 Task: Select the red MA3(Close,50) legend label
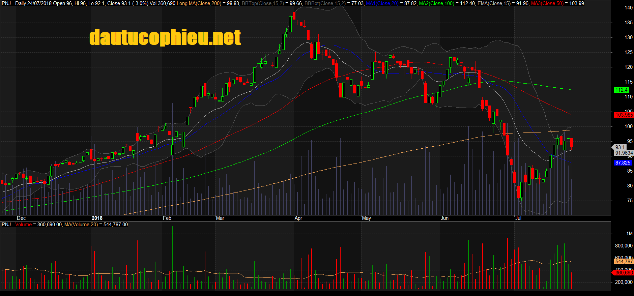pos(547,3)
